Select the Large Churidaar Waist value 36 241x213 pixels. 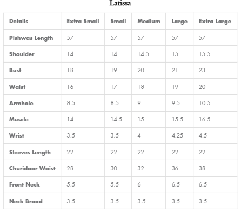[175, 168]
